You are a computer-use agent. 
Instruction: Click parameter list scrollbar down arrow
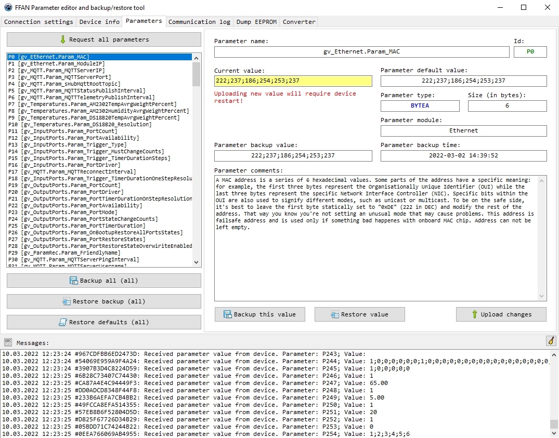point(196,263)
